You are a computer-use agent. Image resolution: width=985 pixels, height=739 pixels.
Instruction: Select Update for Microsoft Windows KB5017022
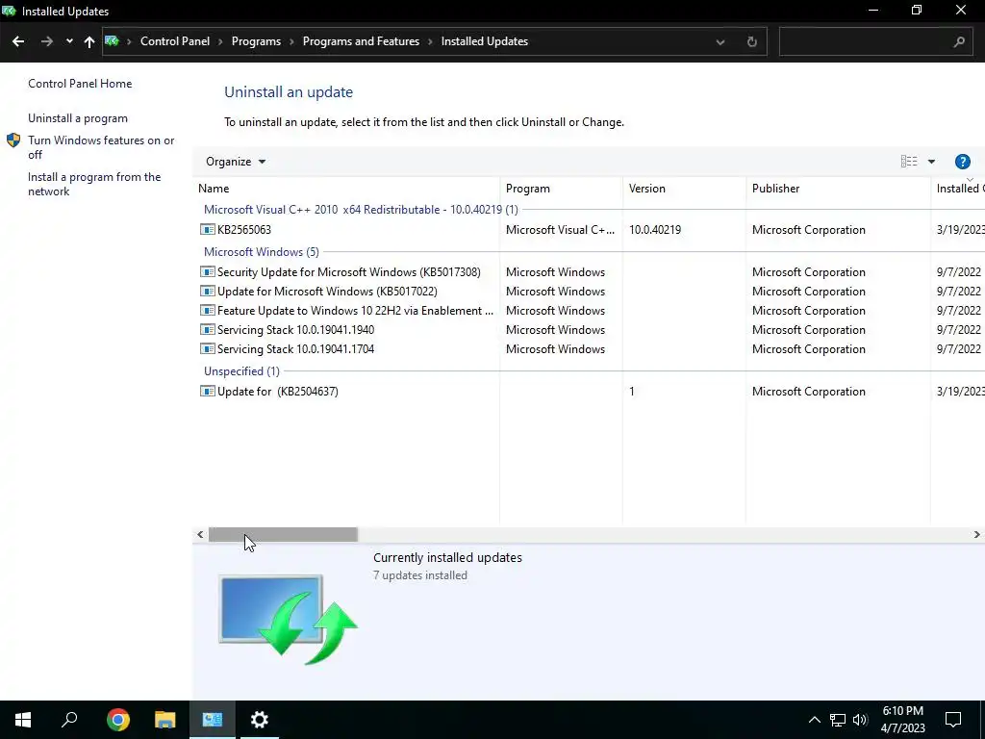[x=590, y=291]
